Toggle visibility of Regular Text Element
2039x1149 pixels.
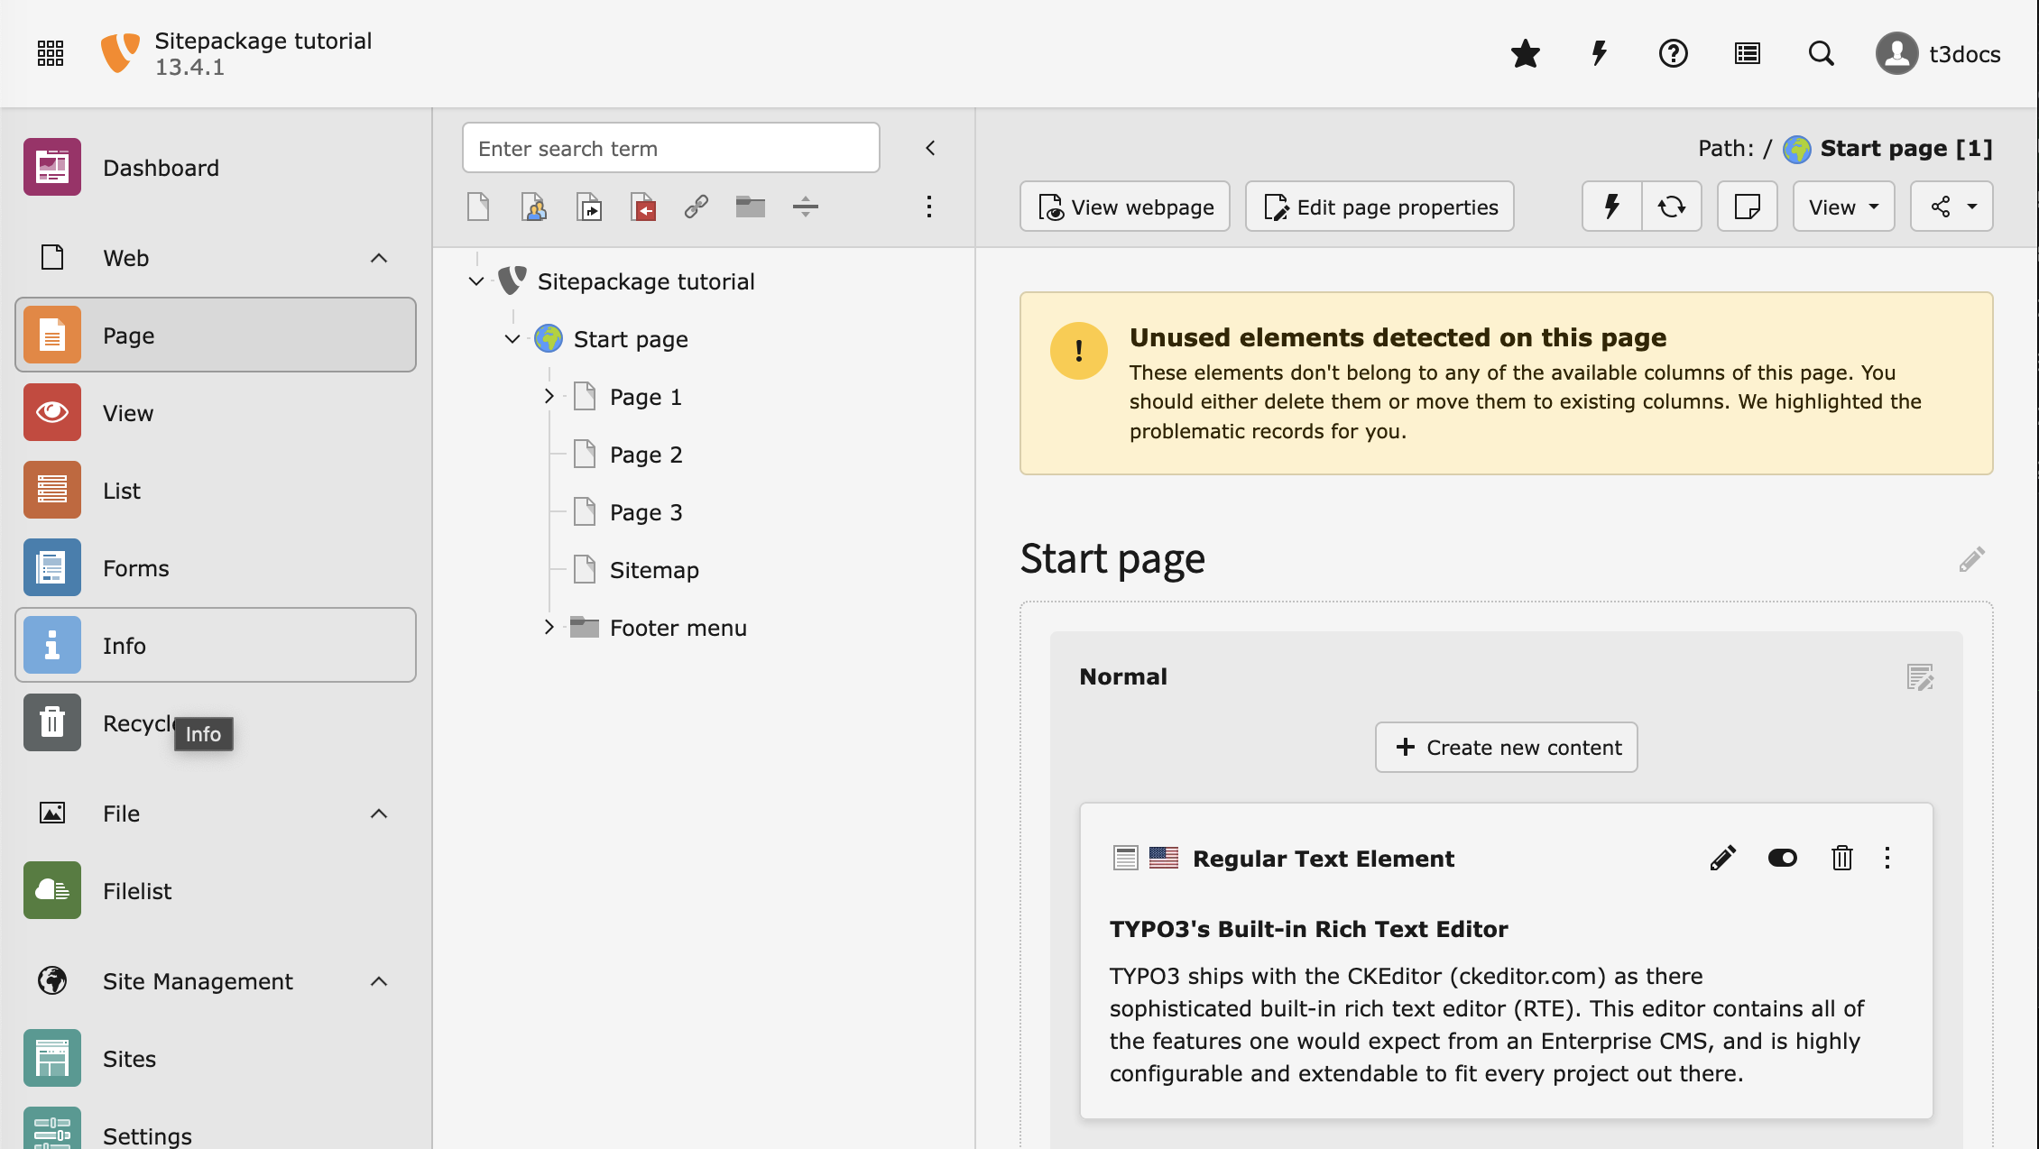1783,858
